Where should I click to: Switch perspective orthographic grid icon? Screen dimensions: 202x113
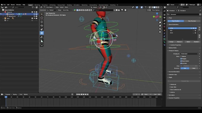pos(160,32)
